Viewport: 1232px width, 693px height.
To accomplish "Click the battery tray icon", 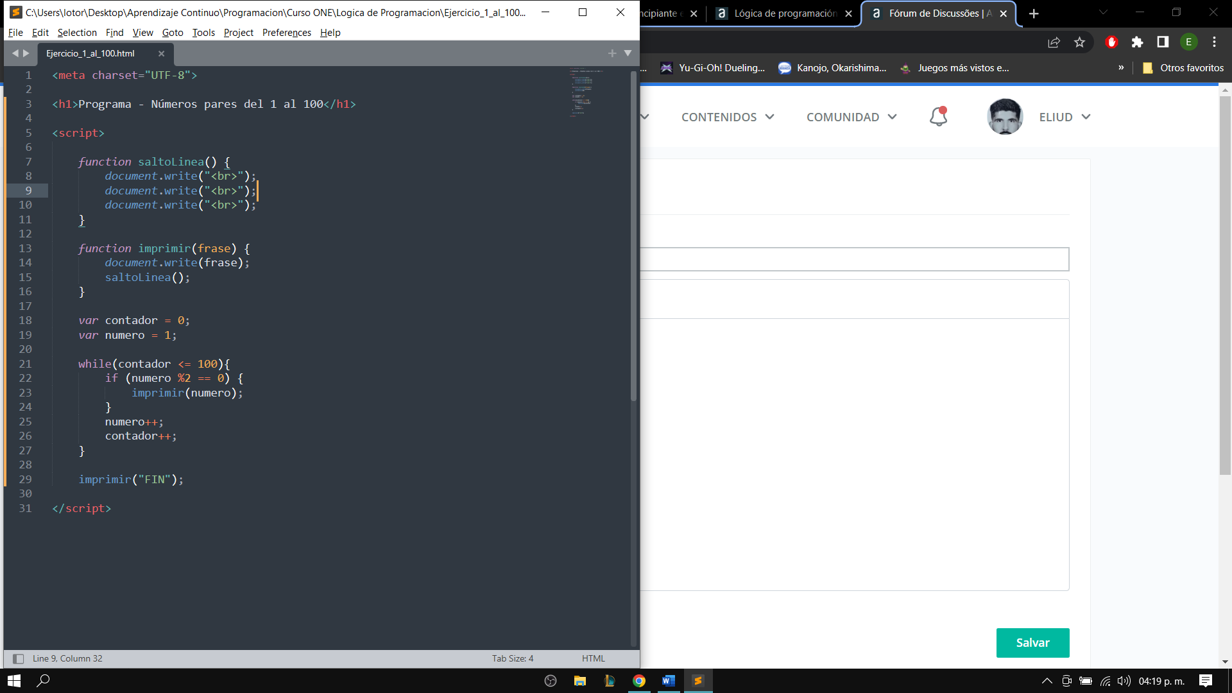I will (x=1086, y=681).
